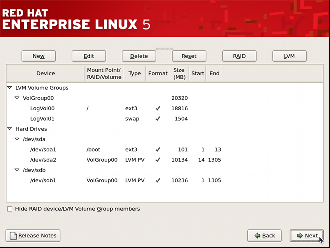Screen dimensions: 330x248
Task: Click the start value 14 of /dev/sda2
Action: (x=201, y=160)
